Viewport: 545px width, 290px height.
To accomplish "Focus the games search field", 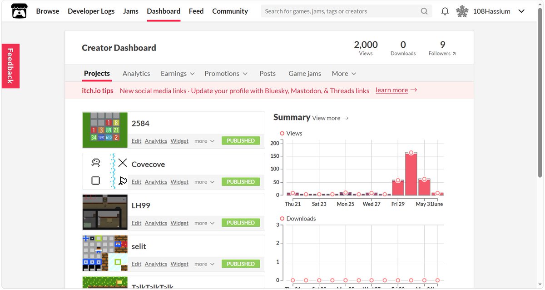I will click(341, 11).
